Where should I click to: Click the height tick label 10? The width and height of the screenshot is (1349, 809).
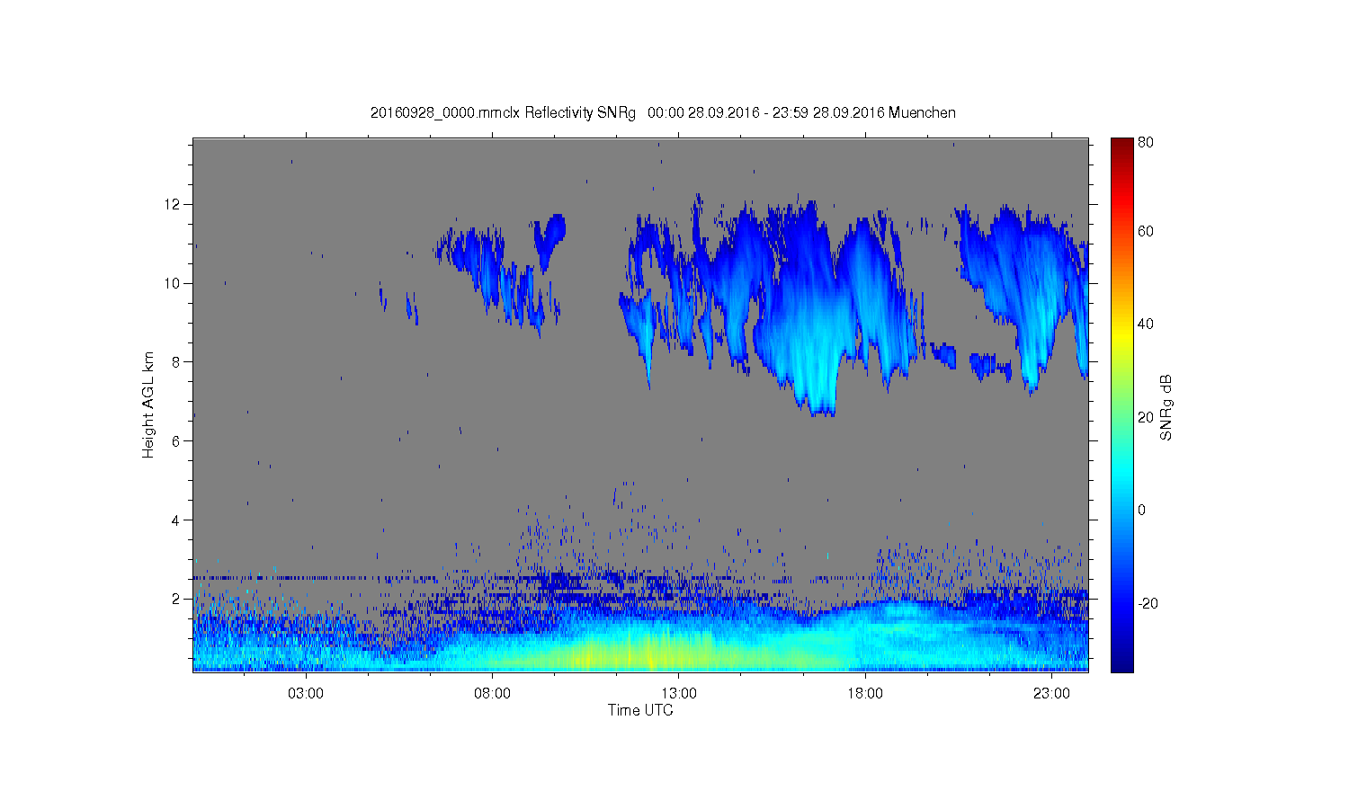tap(174, 283)
